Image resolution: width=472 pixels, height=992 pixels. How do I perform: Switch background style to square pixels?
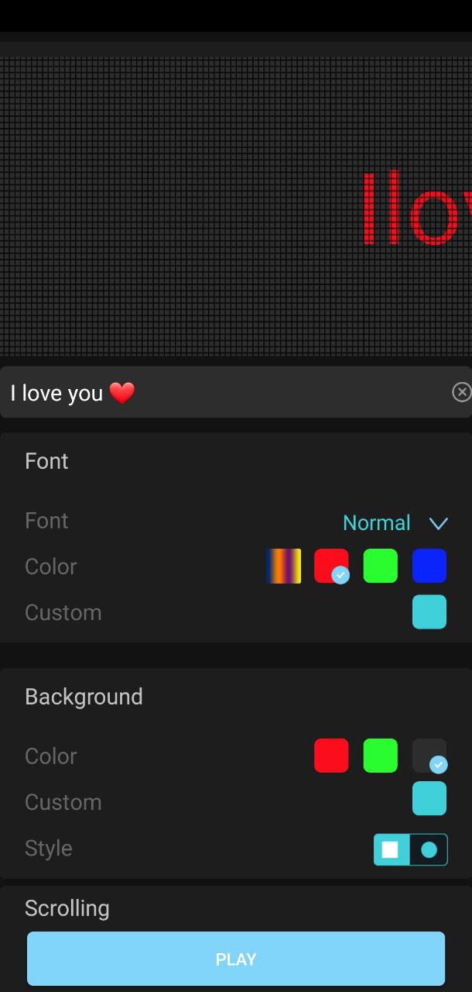click(x=392, y=850)
